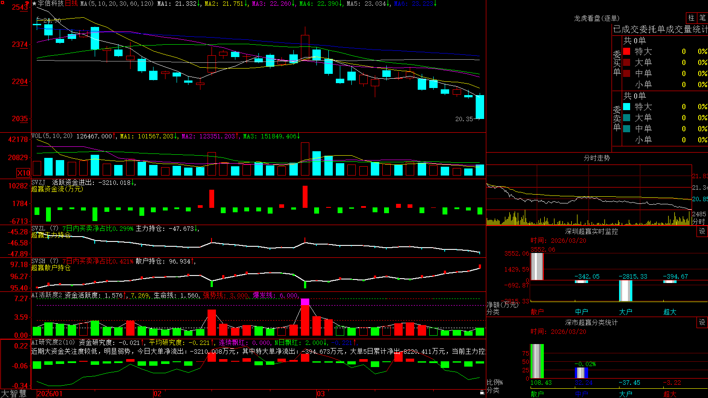Click the SVSH (7) indicator label
Viewport: 708px width, 398px height.
45,261
